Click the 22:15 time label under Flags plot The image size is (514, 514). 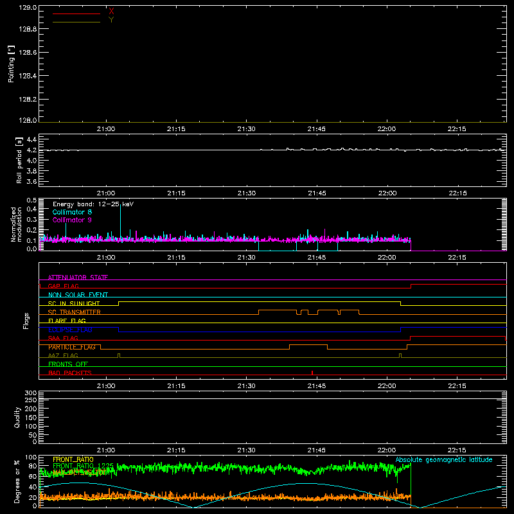457,386
